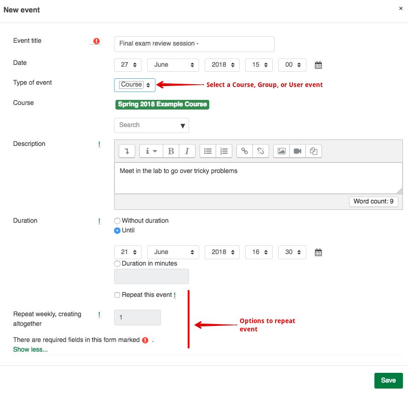Image resolution: width=408 pixels, height=394 pixels.
Task: Open the paragraph styles menu
Action: coord(151,151)
